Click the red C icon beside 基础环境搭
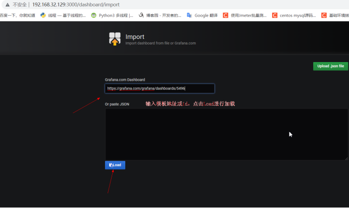The height and width of the screenshot is (208, 349). click(x=324, y=15)
